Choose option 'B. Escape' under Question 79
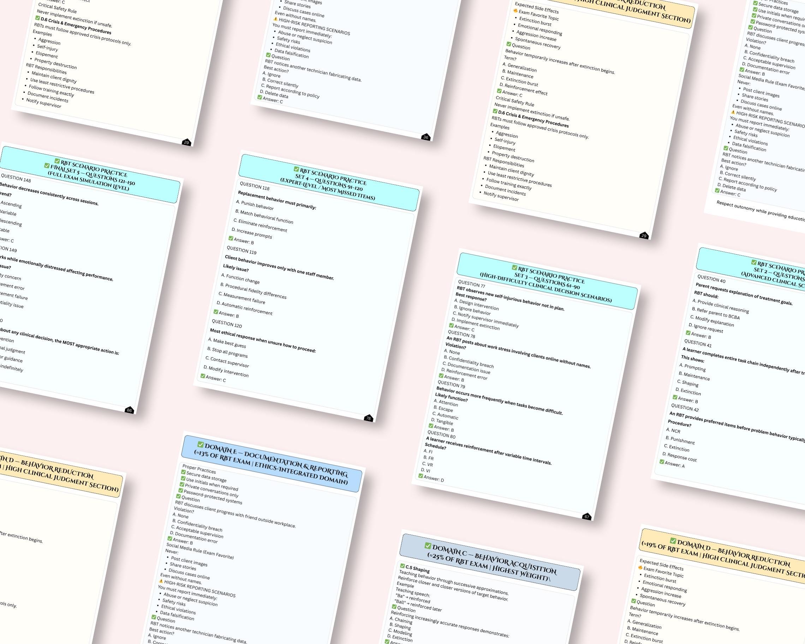 point(443,409)
